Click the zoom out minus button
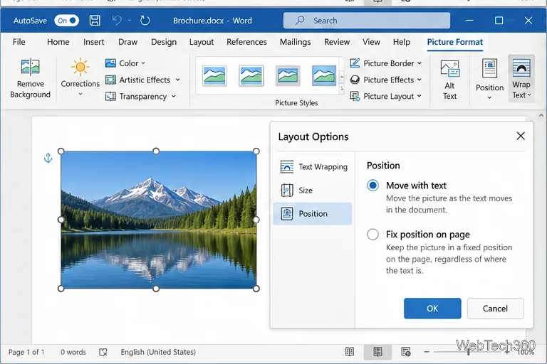547x364 pixels. 427,352
